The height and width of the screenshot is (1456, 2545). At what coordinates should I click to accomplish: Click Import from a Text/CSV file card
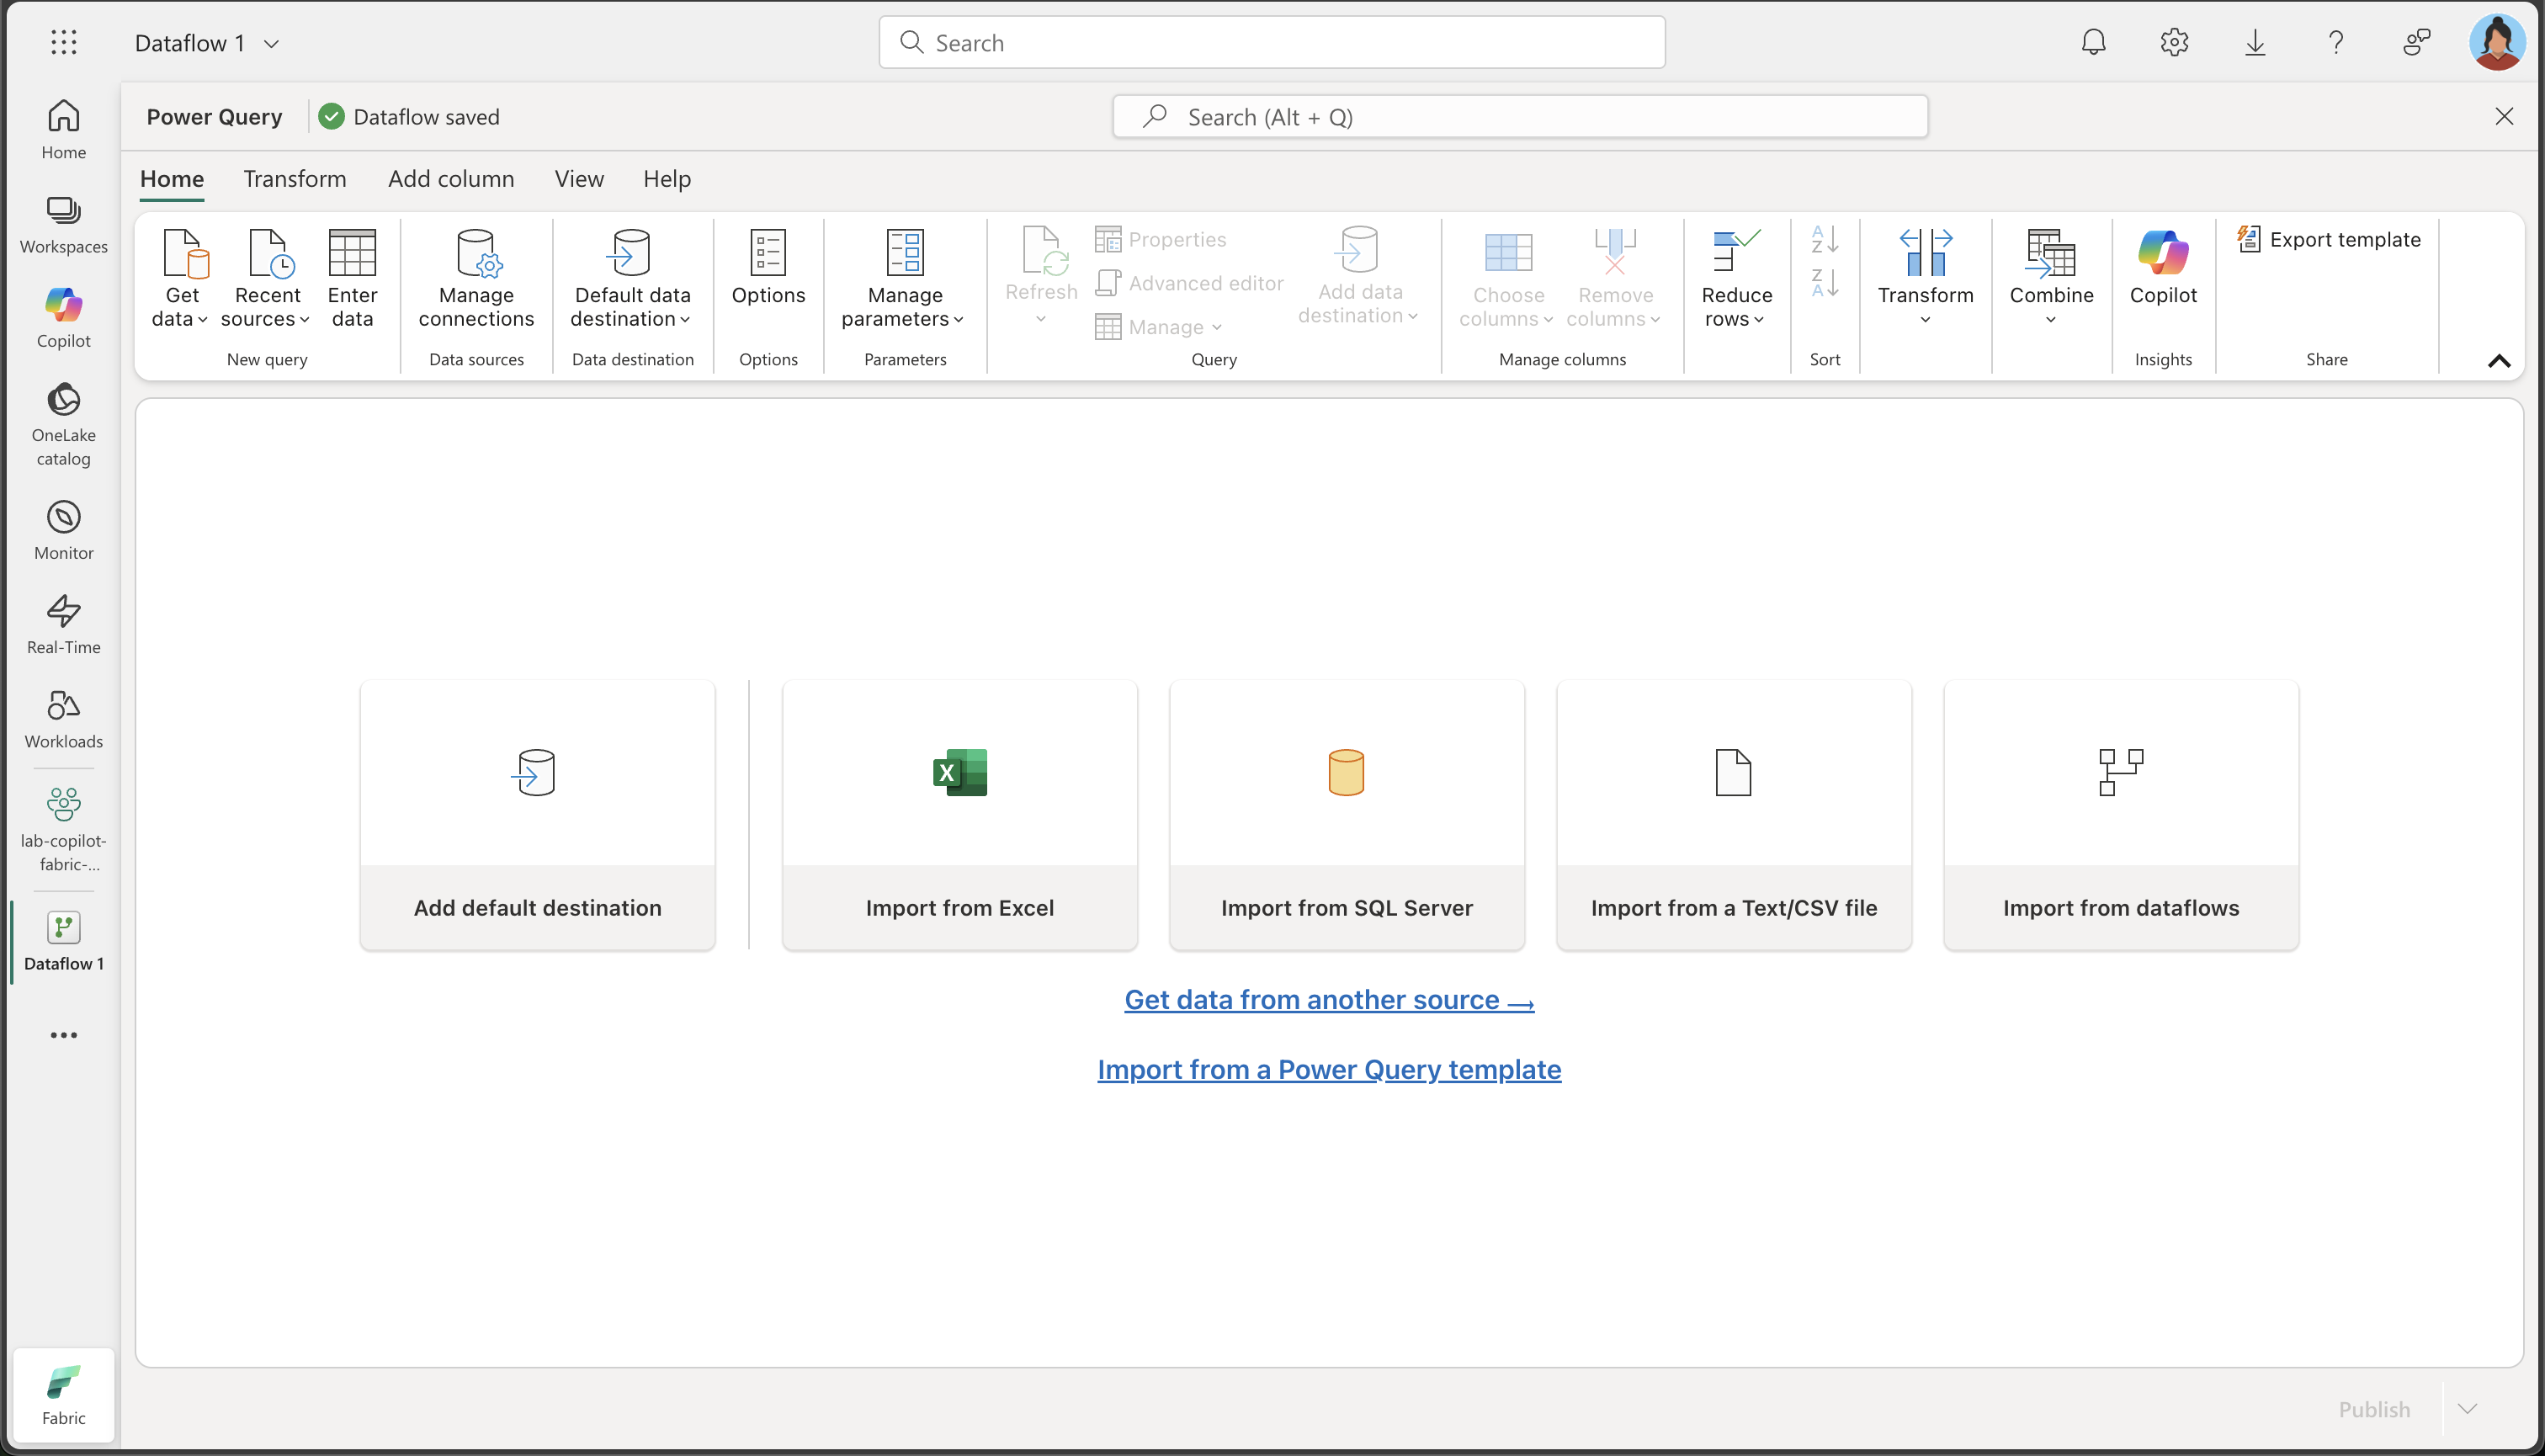coord(1733,815)
